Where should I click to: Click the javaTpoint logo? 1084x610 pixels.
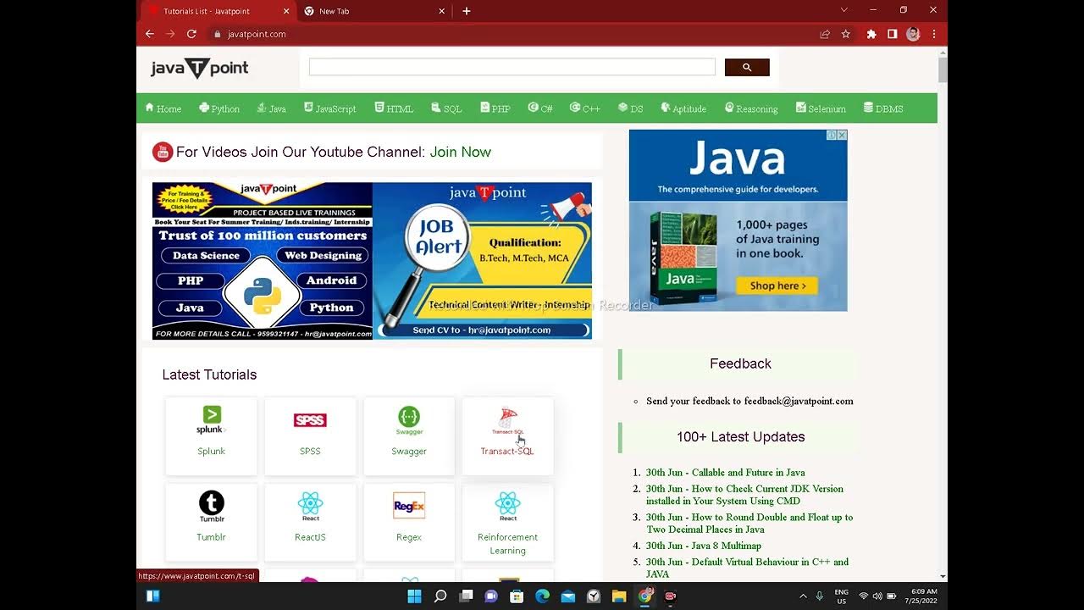click(x=200, y=69)
